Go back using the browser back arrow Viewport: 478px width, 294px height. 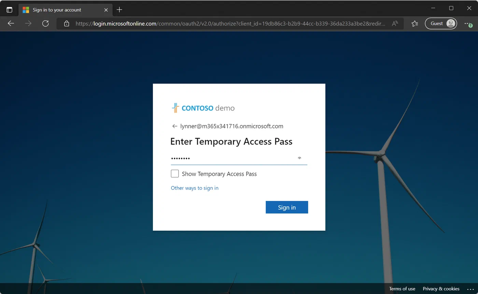tap(11, 24)
